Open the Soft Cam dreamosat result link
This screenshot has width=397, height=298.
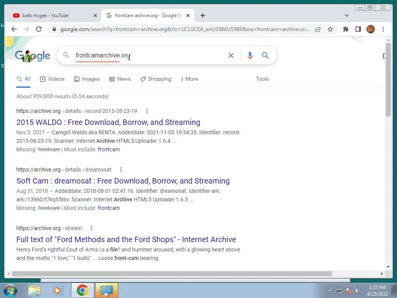[x=123, y=181]
